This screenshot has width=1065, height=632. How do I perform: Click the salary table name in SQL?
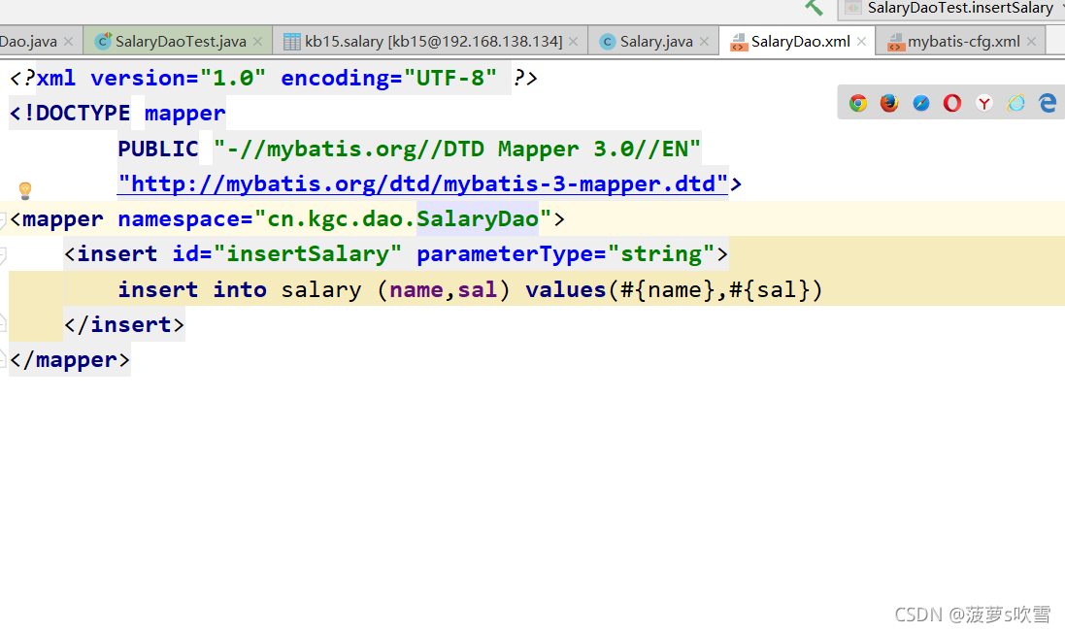320,290
